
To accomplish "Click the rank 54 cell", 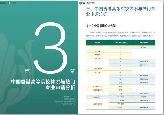I will pyautogui.click(x=121, y=76).
